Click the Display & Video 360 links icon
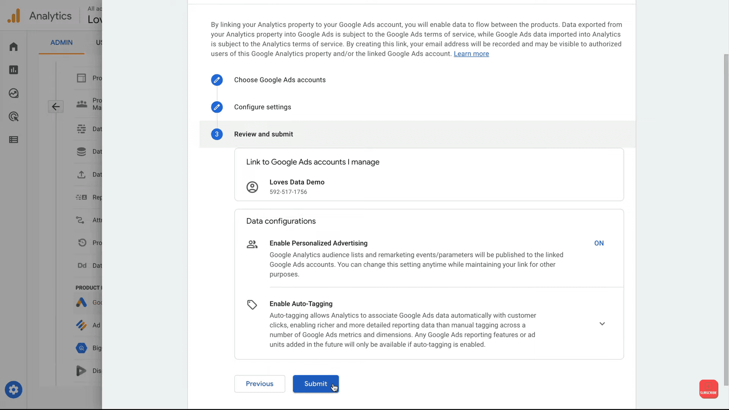Screen dimensions: 729x410 (x=81, y=371)
